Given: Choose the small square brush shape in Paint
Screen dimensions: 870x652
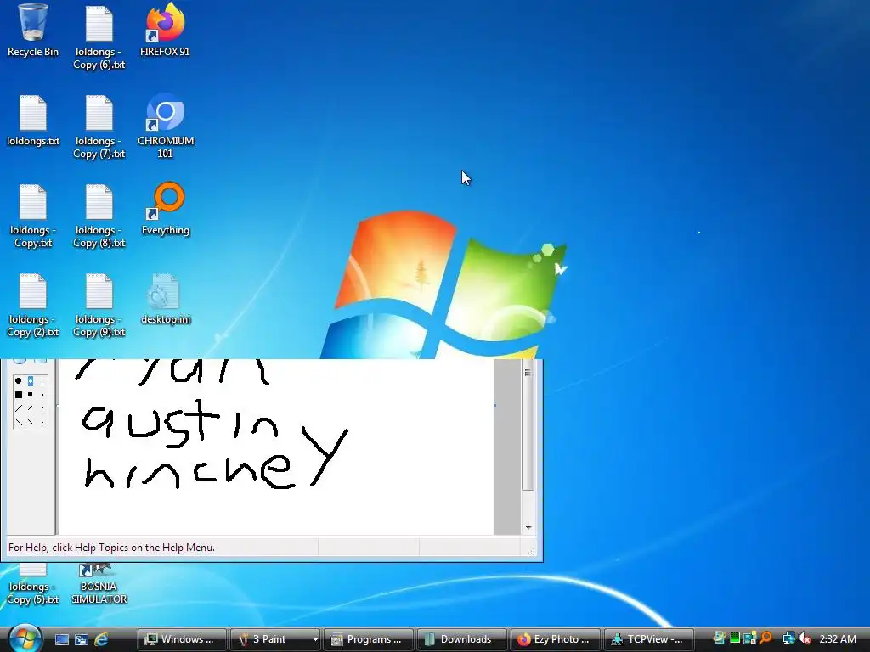Looking at the screenshot, I should (x=42, y=395).
